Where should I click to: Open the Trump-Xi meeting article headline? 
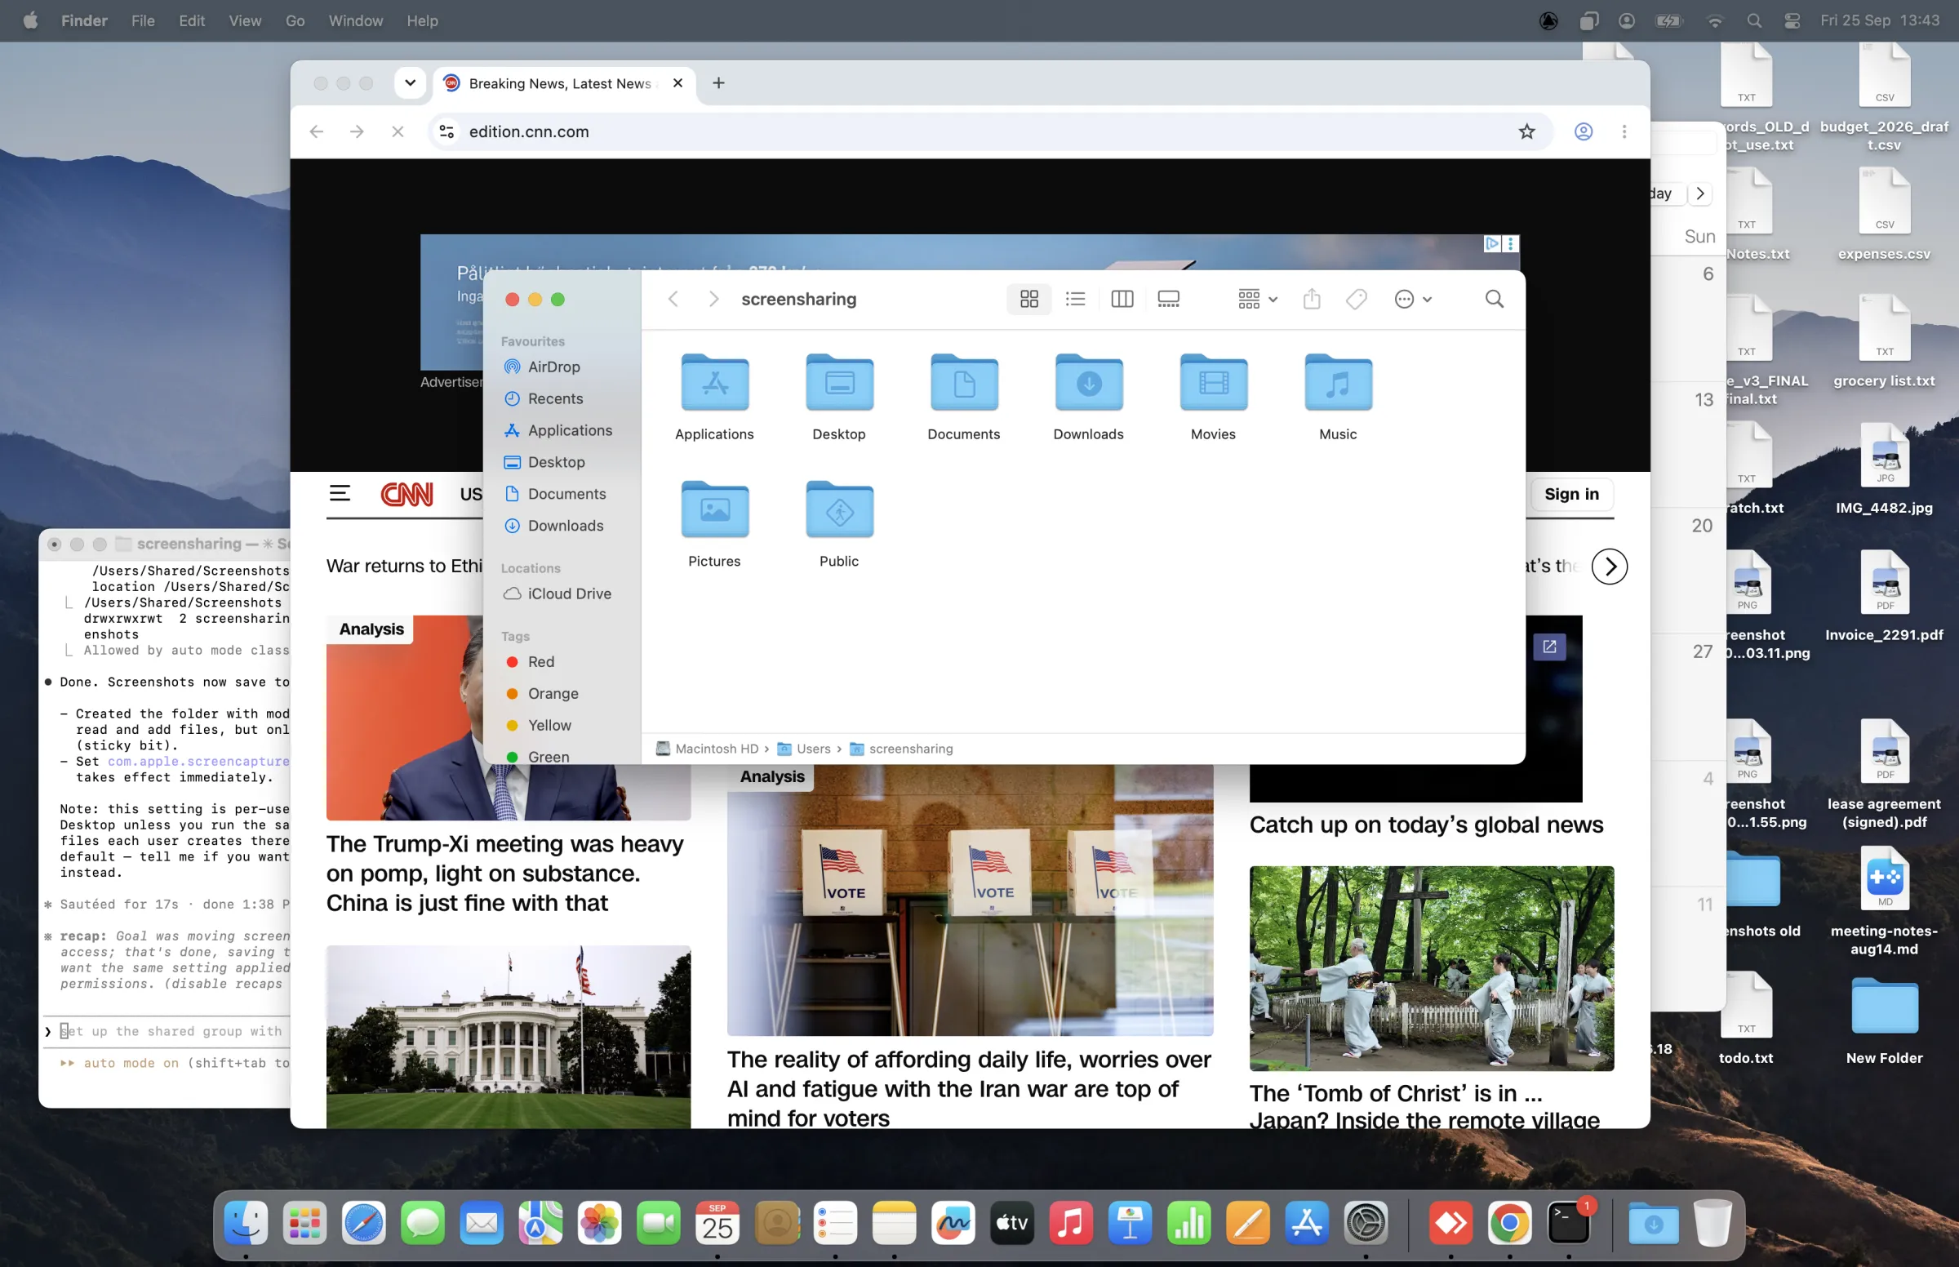coord(505,873)
